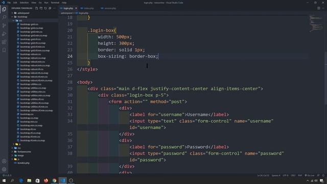Open the Source Control view
The width and height of the screenshot is (327, 184).
4,26
